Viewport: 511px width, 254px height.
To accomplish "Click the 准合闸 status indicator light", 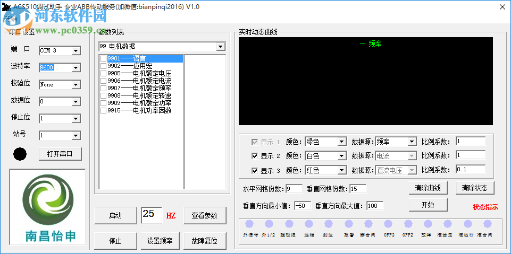I will [488, 224].
